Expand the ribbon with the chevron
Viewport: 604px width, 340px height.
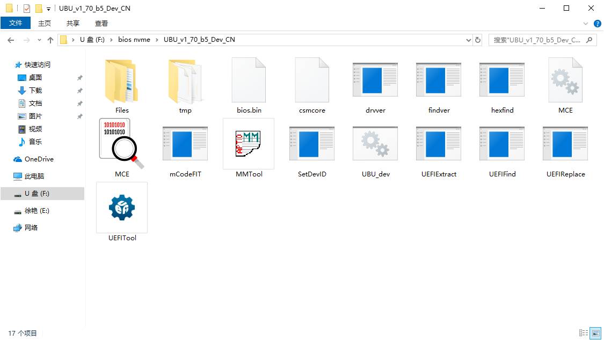pyautogui.click(x=586, y=24)
